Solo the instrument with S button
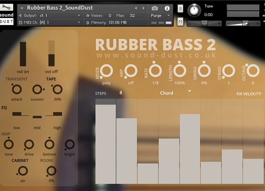The image size is (265, 191). [180, 8]
